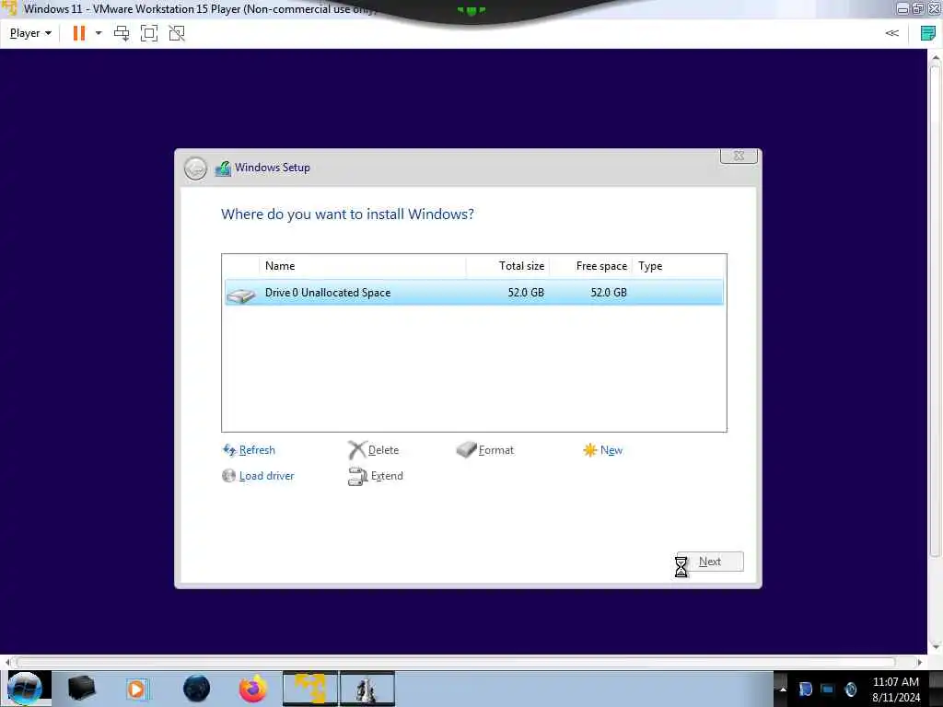The image size is (943, 707).
Task: Click the Delete partition link
Action: 383,450
